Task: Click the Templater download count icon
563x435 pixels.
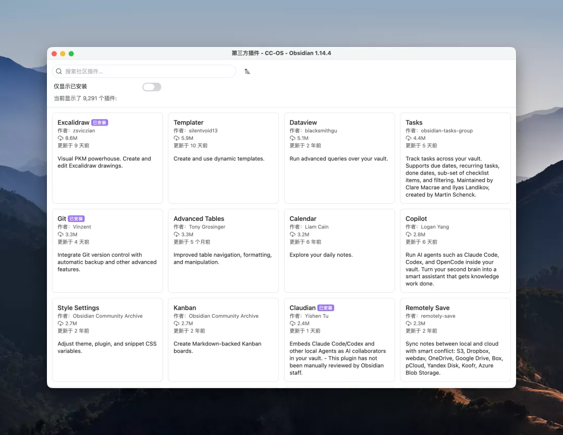Action: [176, 138]
